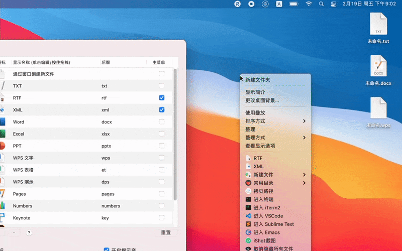
Task: Click the Pages app icon in the list
Action: click(x=3, y=194)
